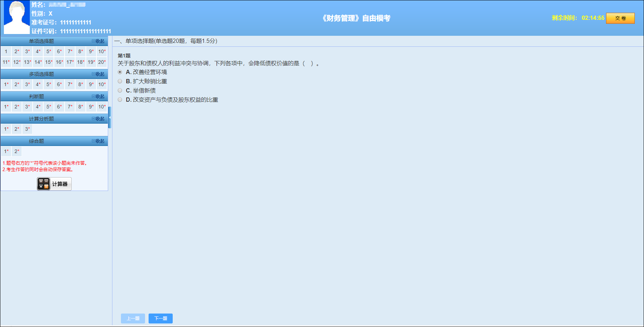Viewport: 644px width, 327px height.
Task: Jump to single-choice question 20
Action: tap(101, 62)
